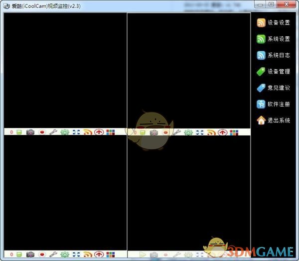This screenshot has height=261, width=299.
Task: Click faded play icon in bottom-right pane toolbar
Action: tap(143, 255)
